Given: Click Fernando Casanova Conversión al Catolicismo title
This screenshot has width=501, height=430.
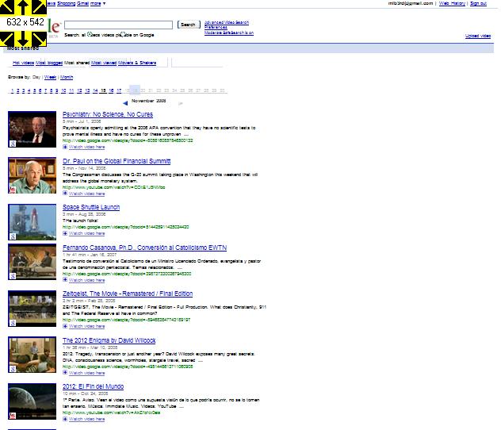Looking at the screenshot, I should (x=145, y=248).
